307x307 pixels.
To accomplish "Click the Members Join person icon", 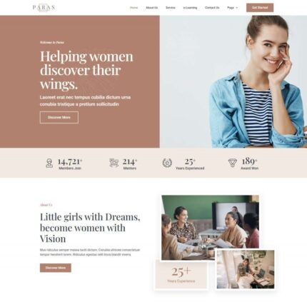I will [x=49, y=163].
